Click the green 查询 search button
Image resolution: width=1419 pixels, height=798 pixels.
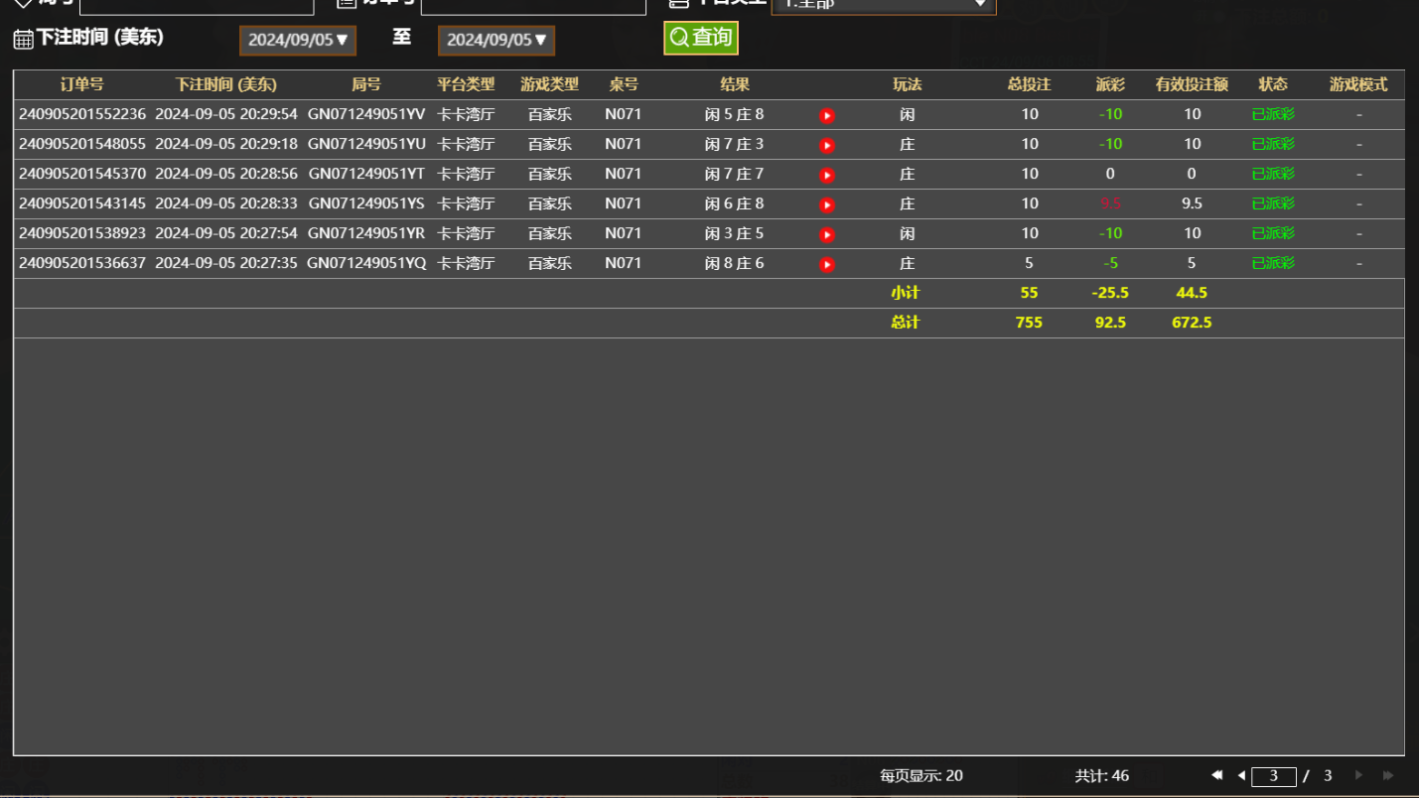[701, 38]
